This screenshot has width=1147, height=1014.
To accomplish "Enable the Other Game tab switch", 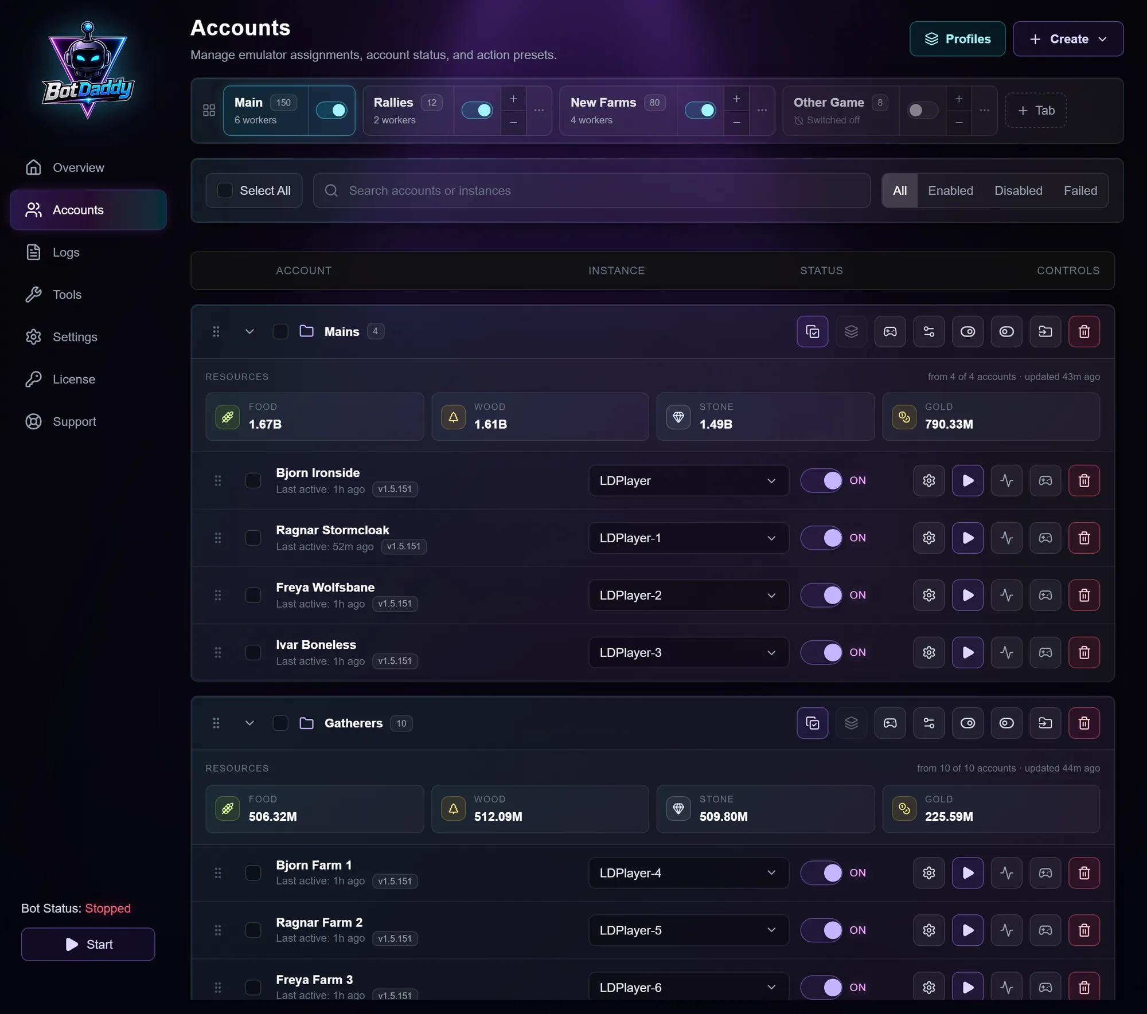I will [x=922, y=110].
